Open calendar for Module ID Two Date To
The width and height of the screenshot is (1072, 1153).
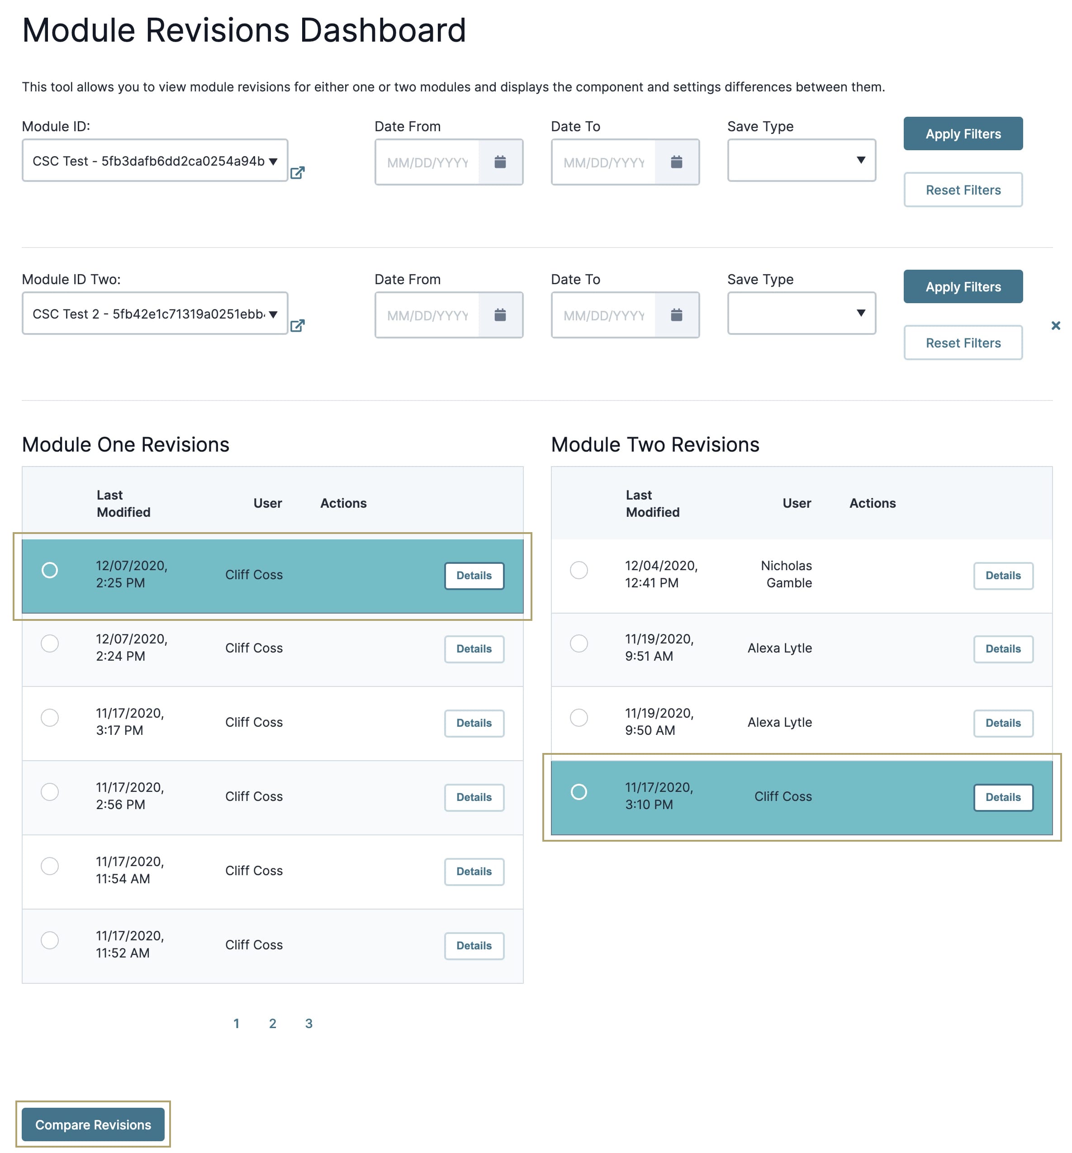pyautogui.click(x=676, y=315)
